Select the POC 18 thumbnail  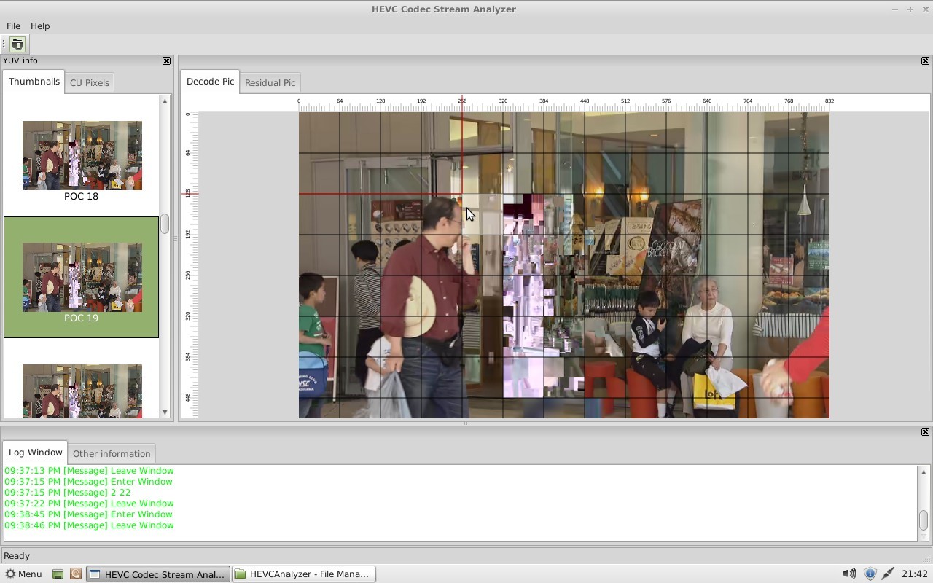82,155
